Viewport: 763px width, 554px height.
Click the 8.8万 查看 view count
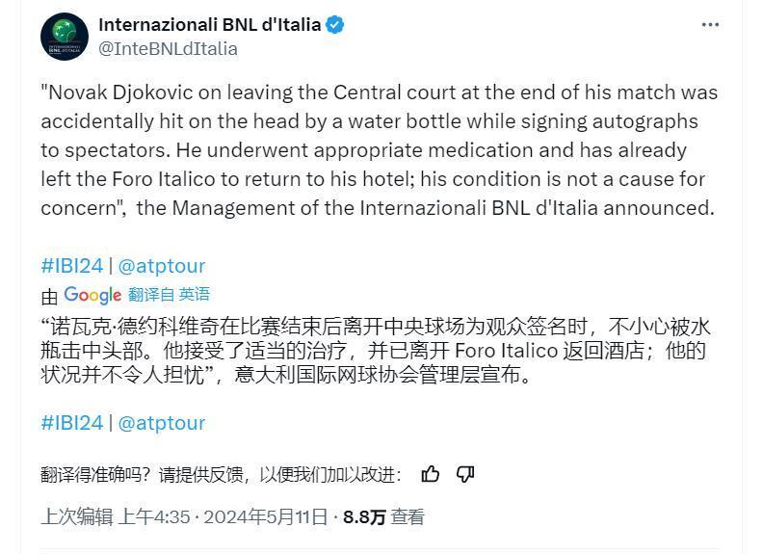[x=384, y=517]
